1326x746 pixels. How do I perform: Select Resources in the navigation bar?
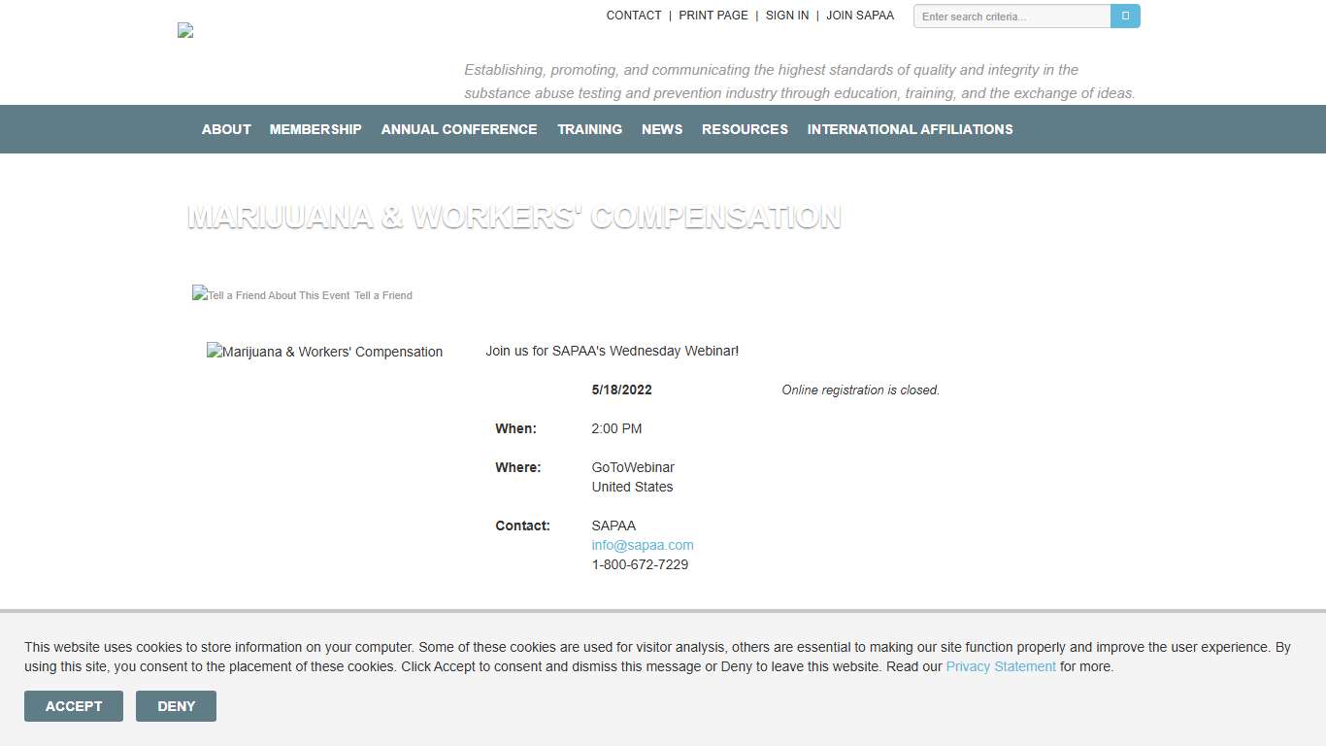pyautogui.click(x=745, y=129)
